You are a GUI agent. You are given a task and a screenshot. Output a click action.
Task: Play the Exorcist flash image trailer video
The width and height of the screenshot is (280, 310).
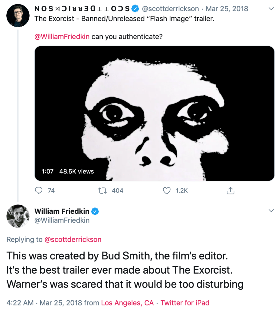pos(154,114)
